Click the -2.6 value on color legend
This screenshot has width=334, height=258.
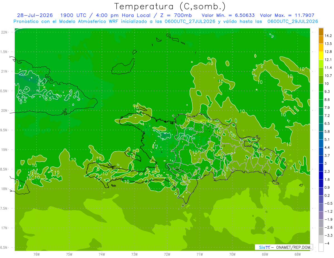(x=328, y=227)
